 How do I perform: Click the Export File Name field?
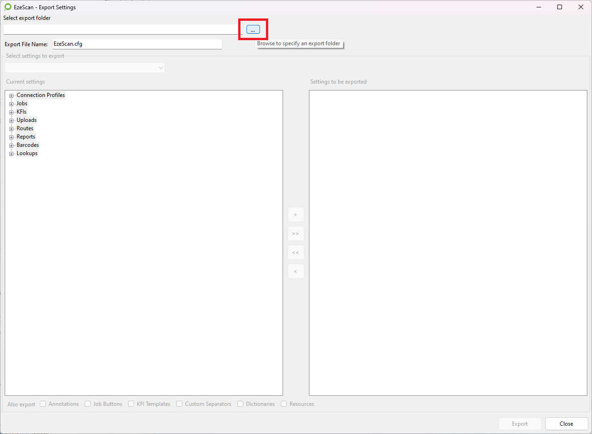coord(137,44)
